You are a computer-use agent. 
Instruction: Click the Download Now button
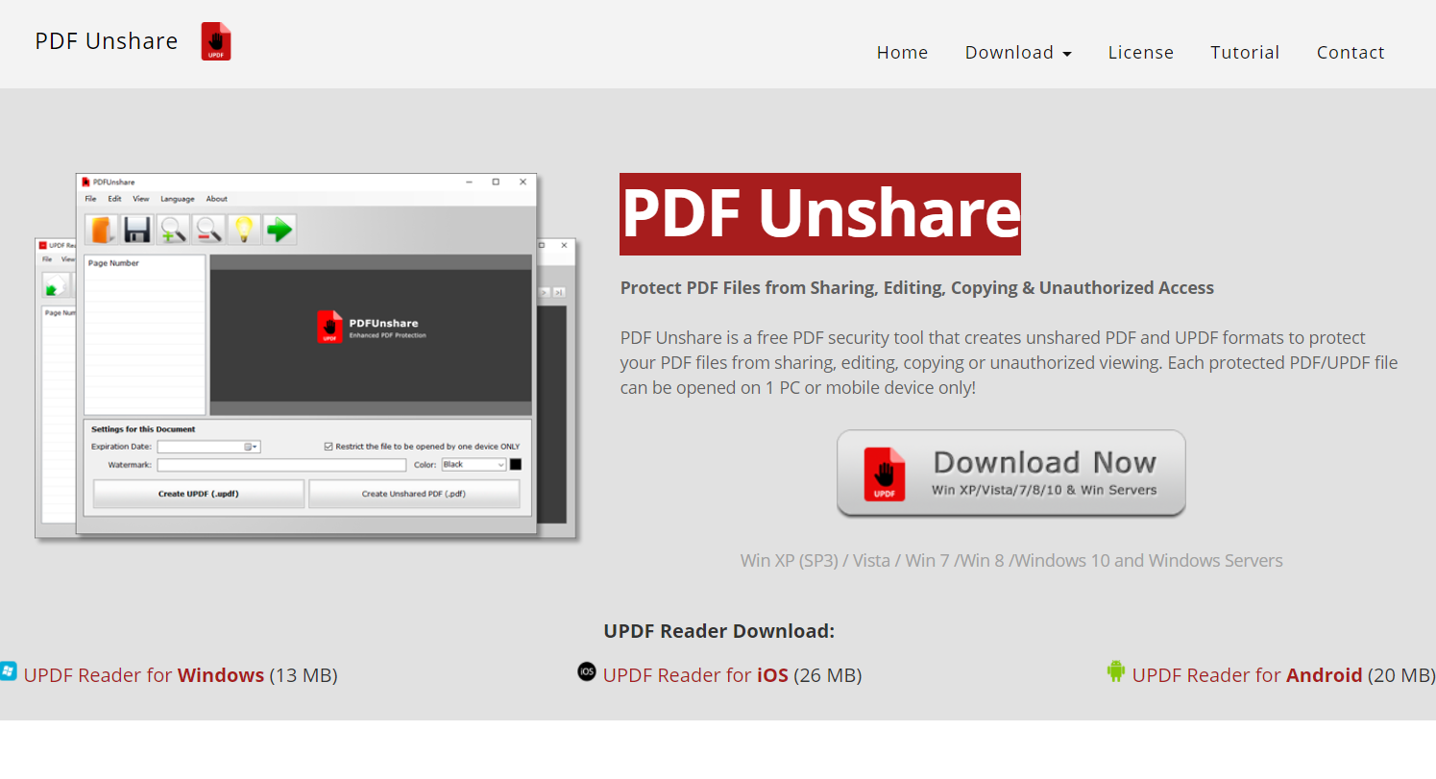pyautogui.click(x=1011, y=474)
